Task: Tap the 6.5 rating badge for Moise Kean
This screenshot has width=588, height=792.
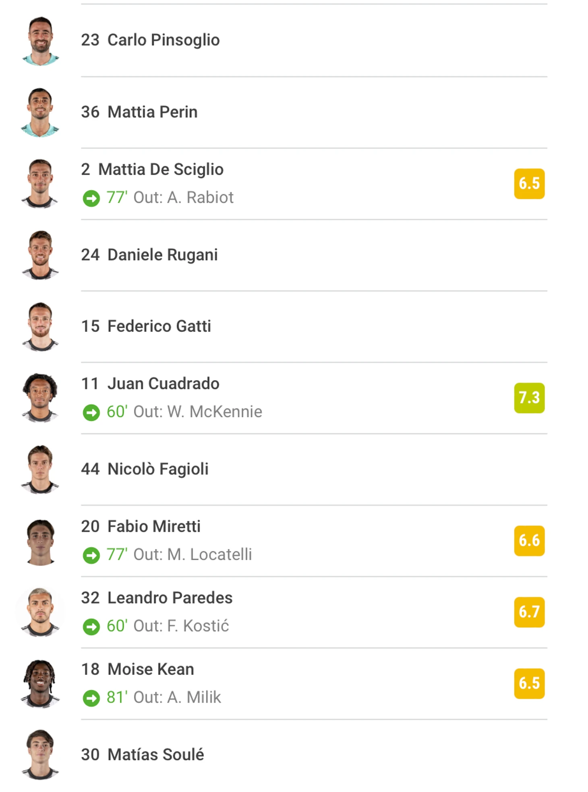Action: click(529, 684)
